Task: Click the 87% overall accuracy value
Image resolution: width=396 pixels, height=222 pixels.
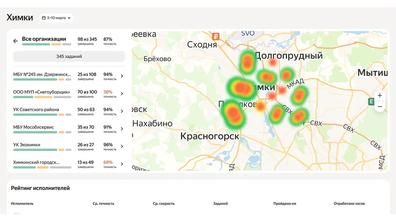Action: (108, 39)
